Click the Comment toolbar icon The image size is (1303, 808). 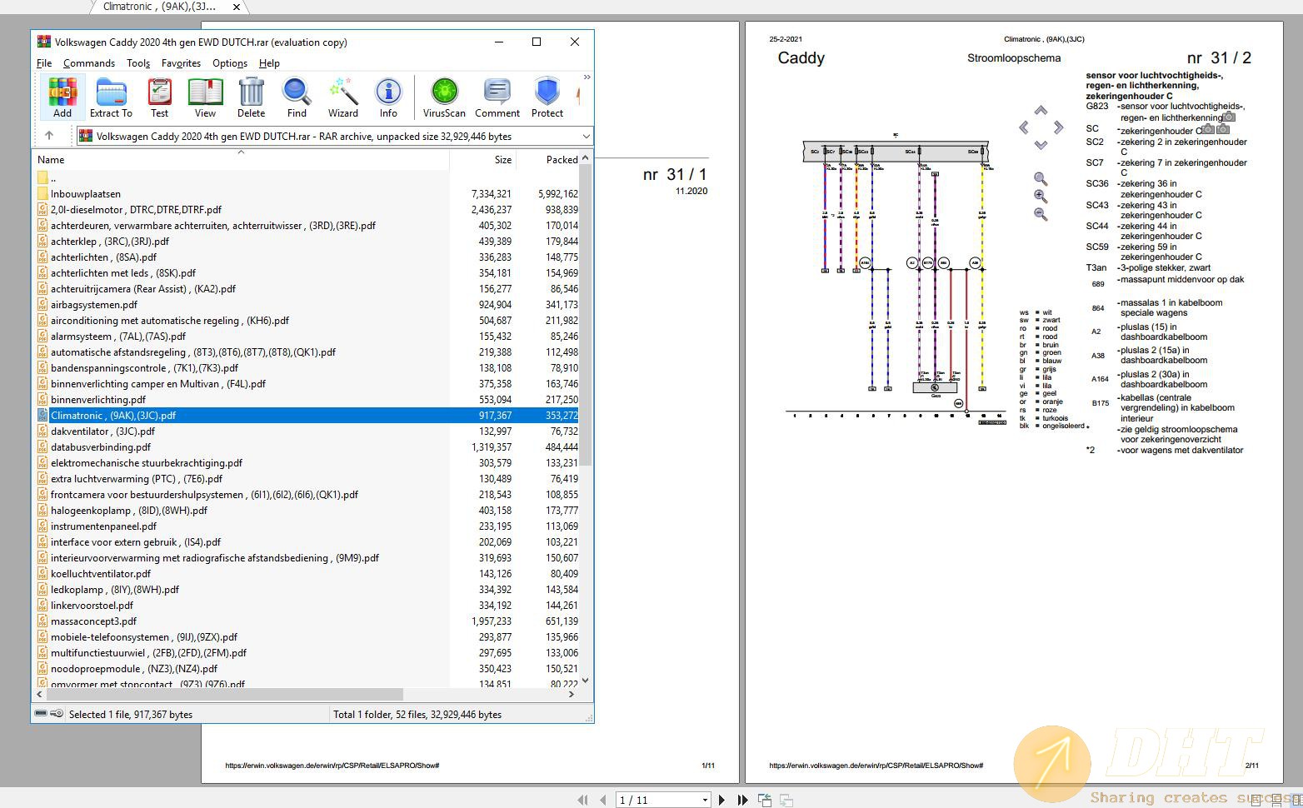(x=497, y=97)
